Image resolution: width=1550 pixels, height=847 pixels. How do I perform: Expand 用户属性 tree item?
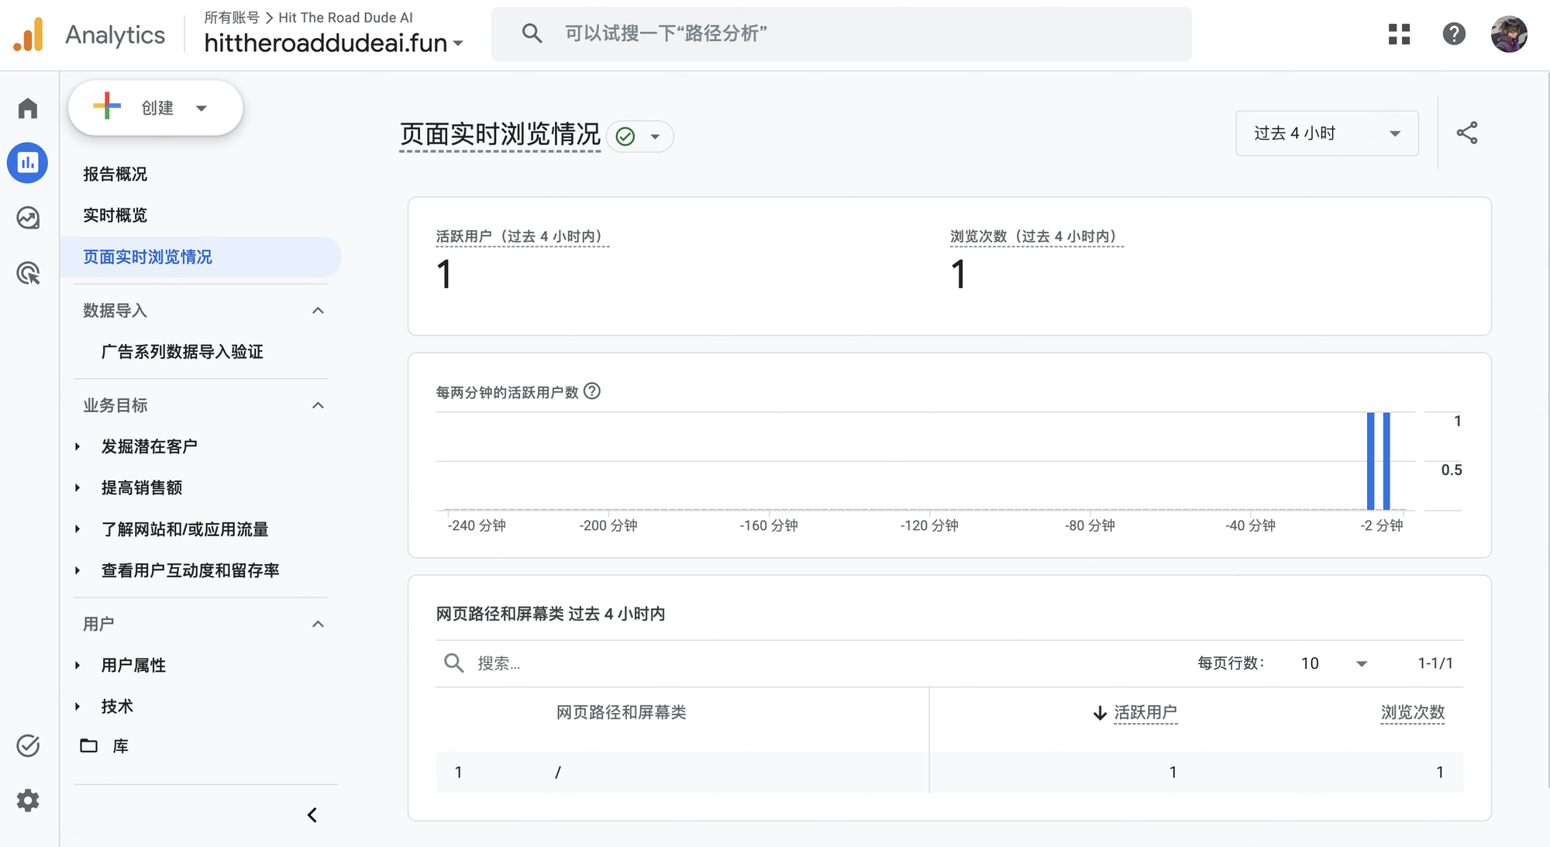tap(77, 665)
